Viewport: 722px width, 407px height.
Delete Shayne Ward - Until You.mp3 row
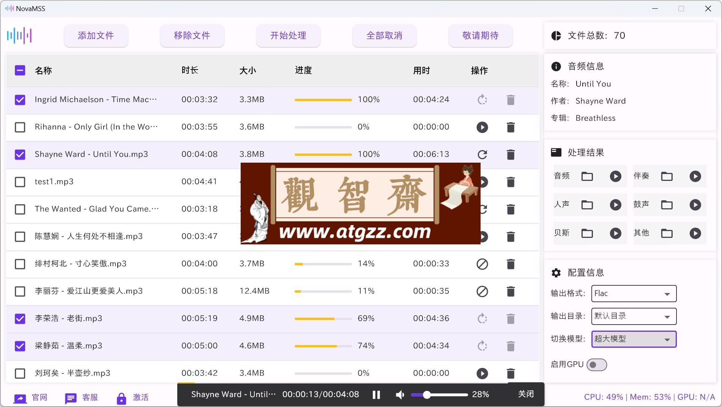coord(511,154)
